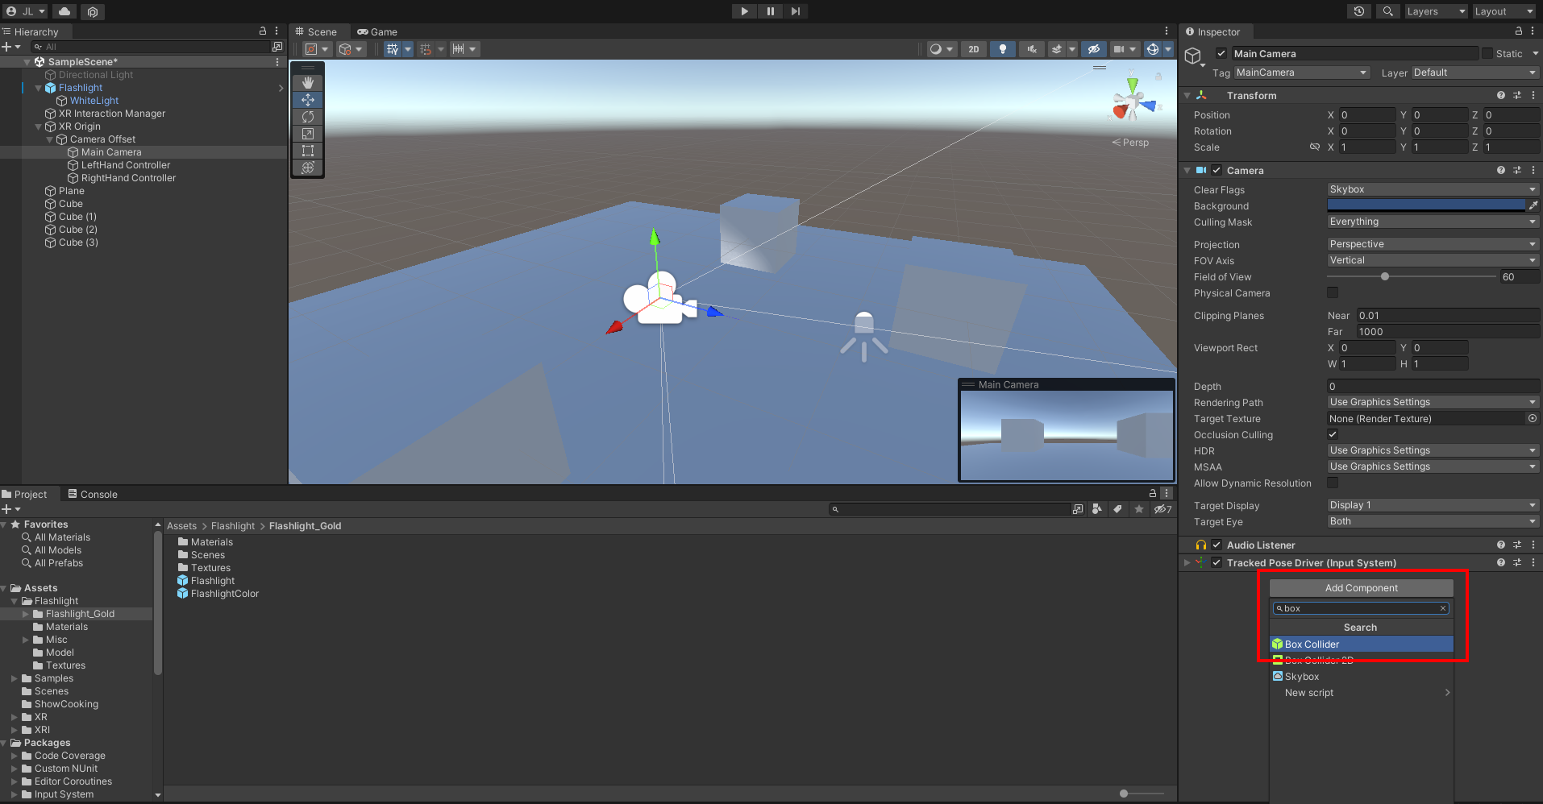
Task: Select the Rect transform tool
Action: pos(307,151)
